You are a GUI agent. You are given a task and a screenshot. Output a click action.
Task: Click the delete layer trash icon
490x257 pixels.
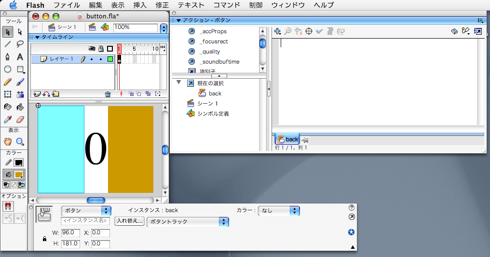108,95
